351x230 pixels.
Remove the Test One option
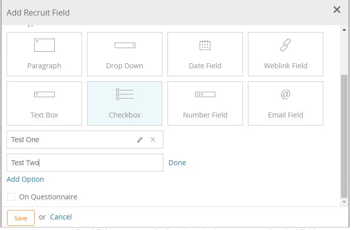click(153, 140)
